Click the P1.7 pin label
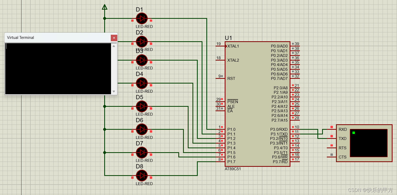Viewport: 397px width, 195px height. coord(231,162)
